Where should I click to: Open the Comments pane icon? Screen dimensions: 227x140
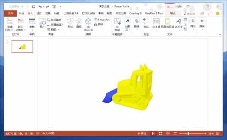pyautogui.click(x=209, y=13)
